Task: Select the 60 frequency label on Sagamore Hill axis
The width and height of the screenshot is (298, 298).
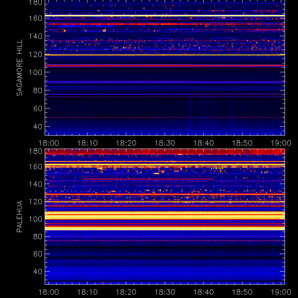Action: [38, 108]
